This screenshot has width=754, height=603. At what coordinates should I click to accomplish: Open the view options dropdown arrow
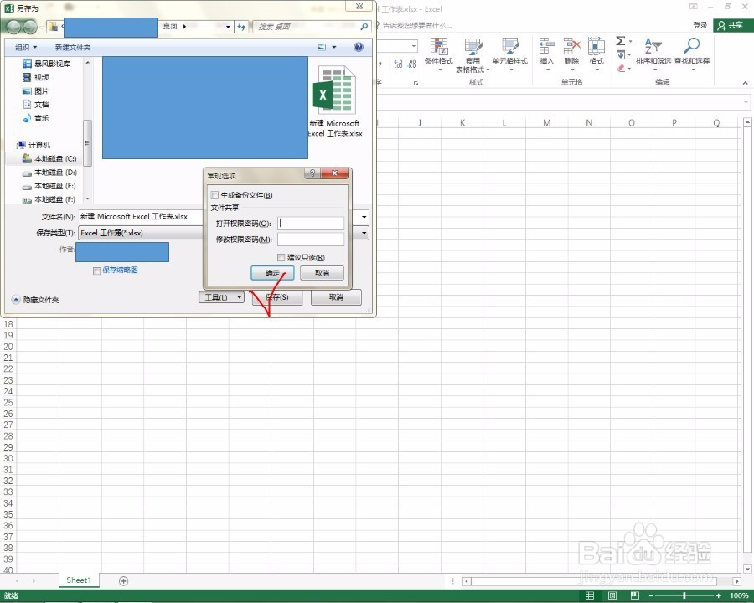click(x=334, y=47)
